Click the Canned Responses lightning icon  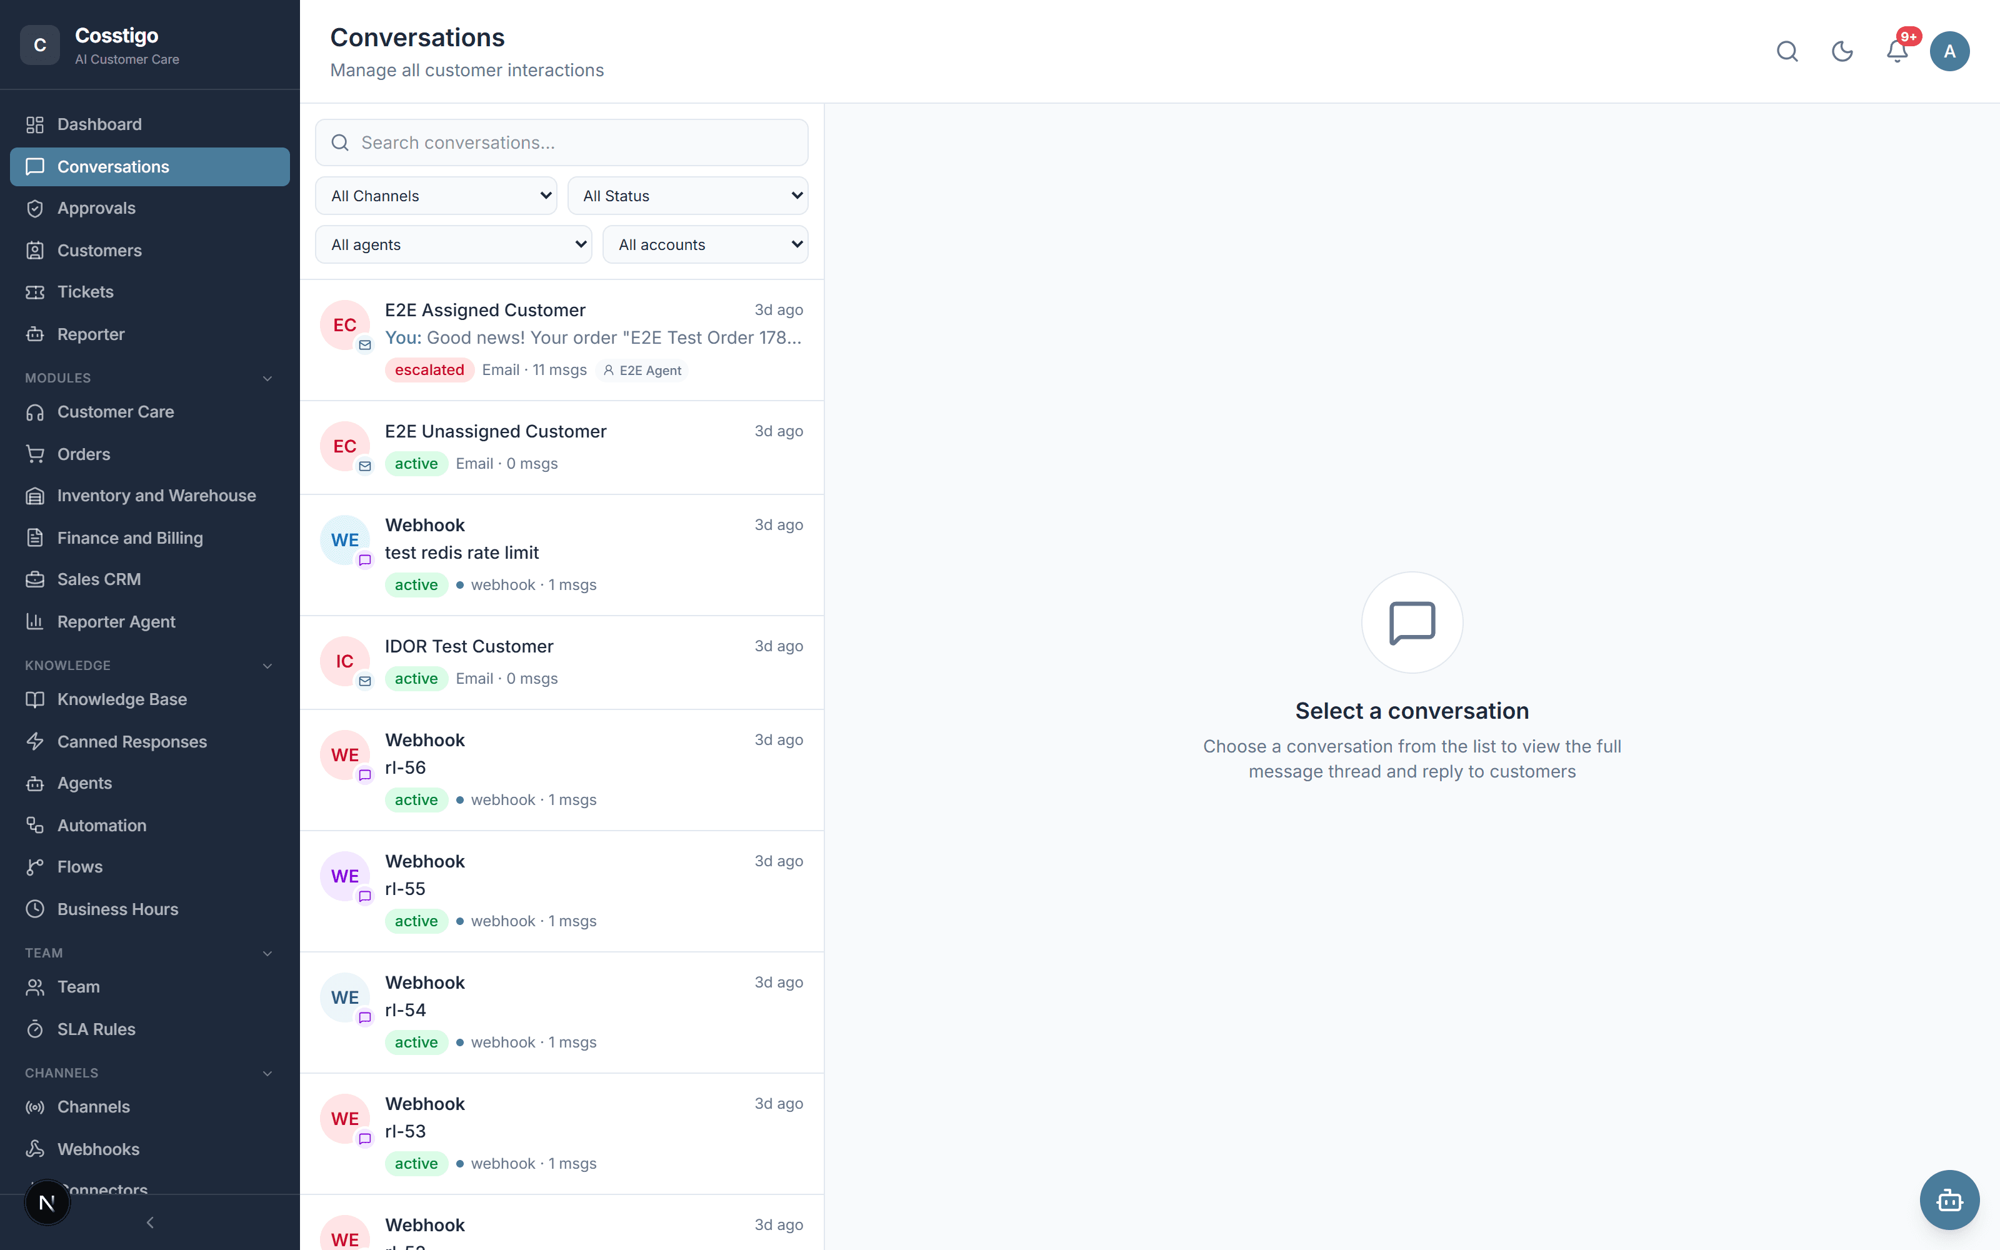(x=35, y=742)
